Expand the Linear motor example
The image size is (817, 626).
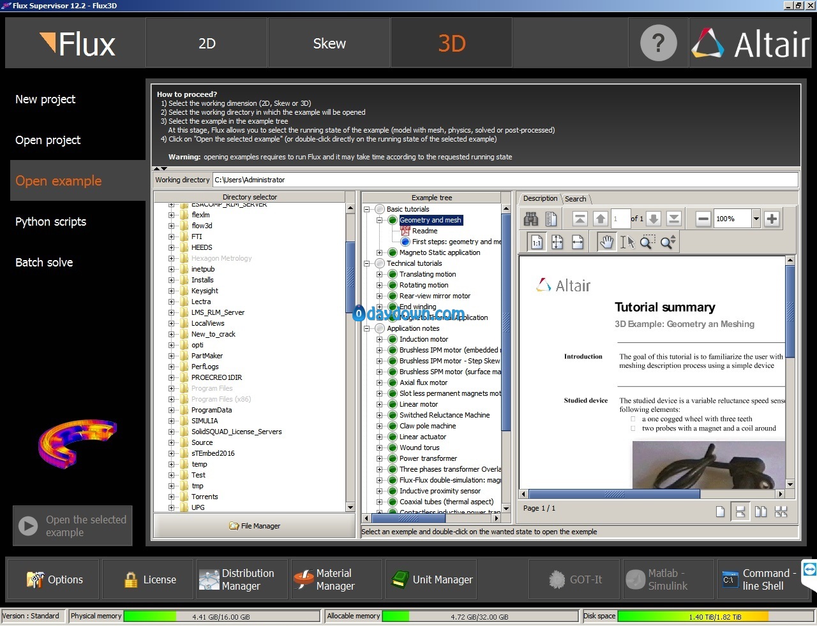pyautogui.click(x=379, y=404)
